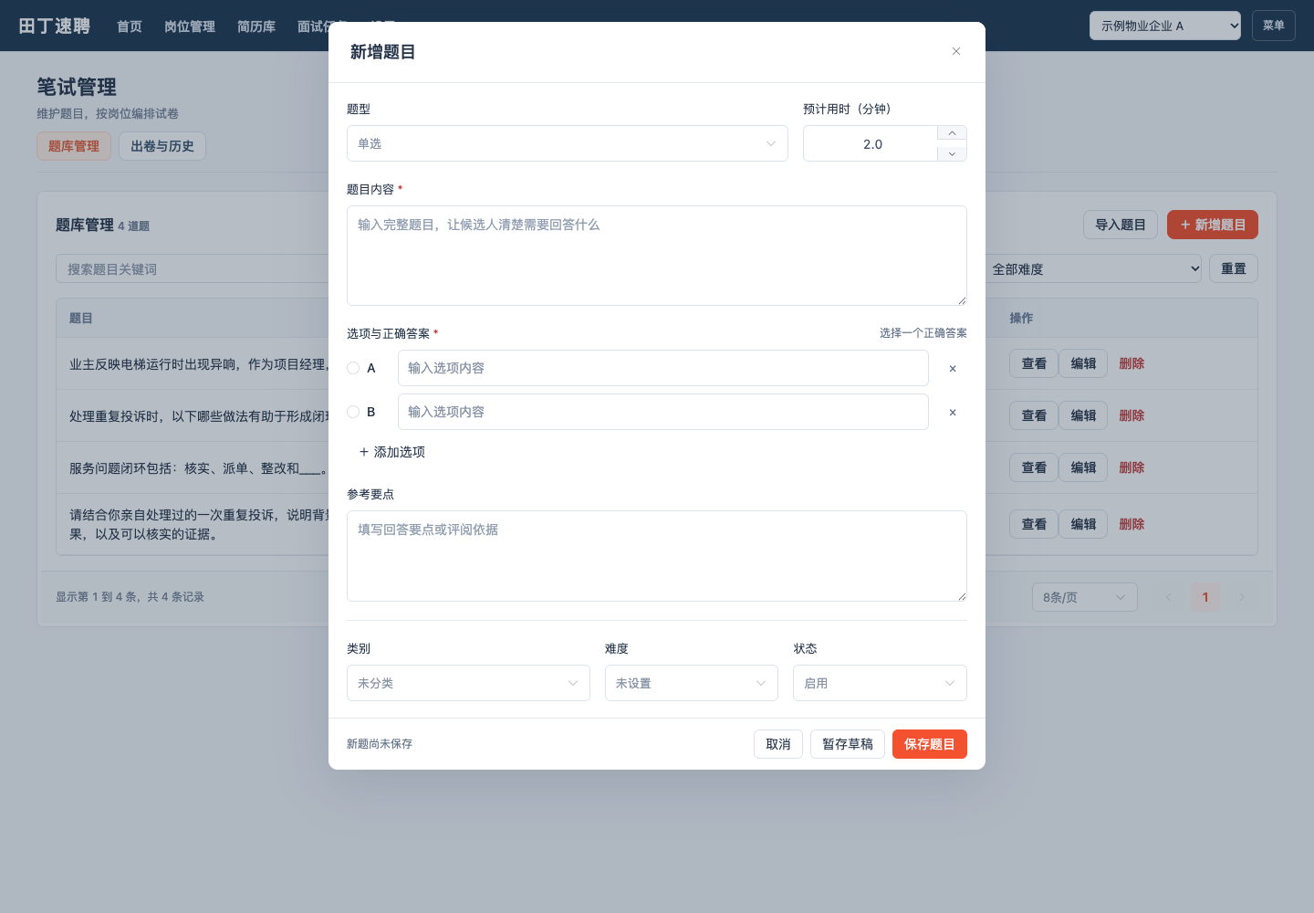Screen dimensions: 1314x913
Task: Open the 示例物业企业 A company selector
Action: pyautogui.click(x=1165, y=26)
